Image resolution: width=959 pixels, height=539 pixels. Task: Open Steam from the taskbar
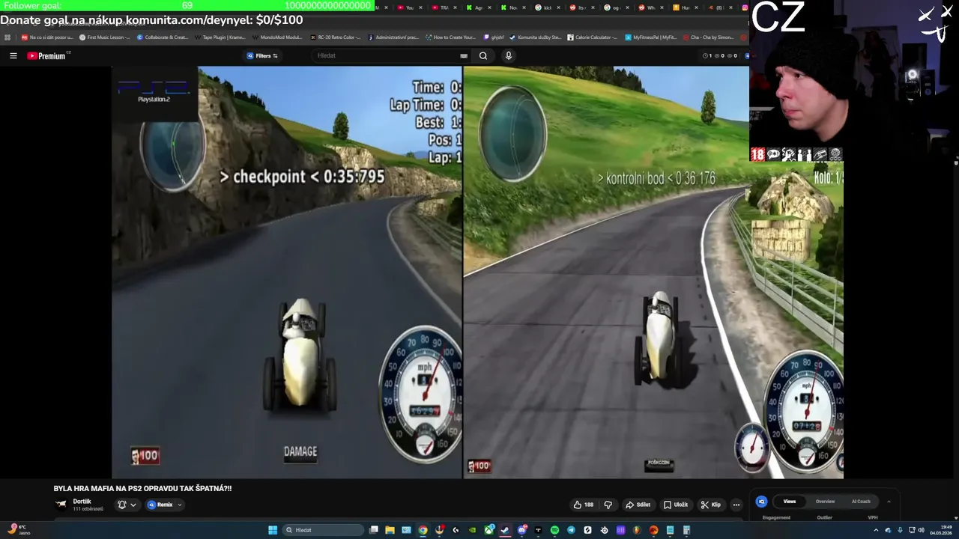click(x=505, y=530)
